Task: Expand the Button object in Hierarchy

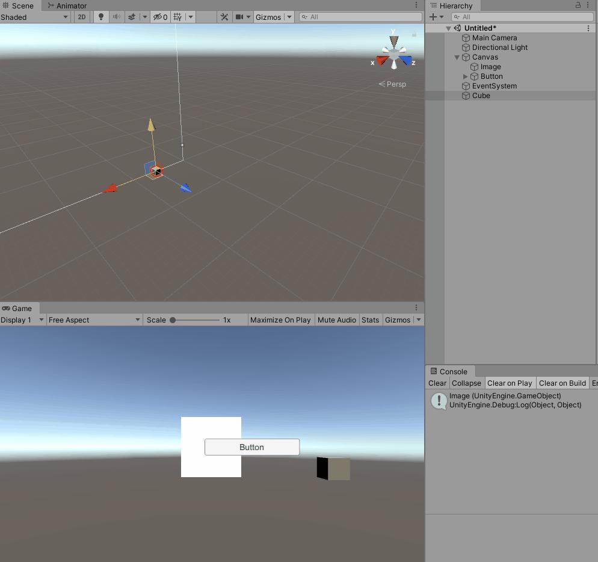Action: pos(464,76)
